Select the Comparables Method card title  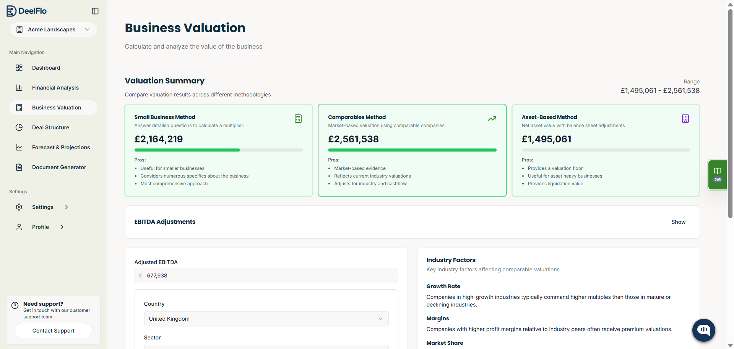(357, 117)
